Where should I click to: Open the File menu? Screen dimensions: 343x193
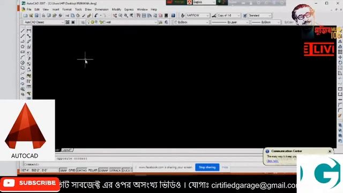point(29,10)
